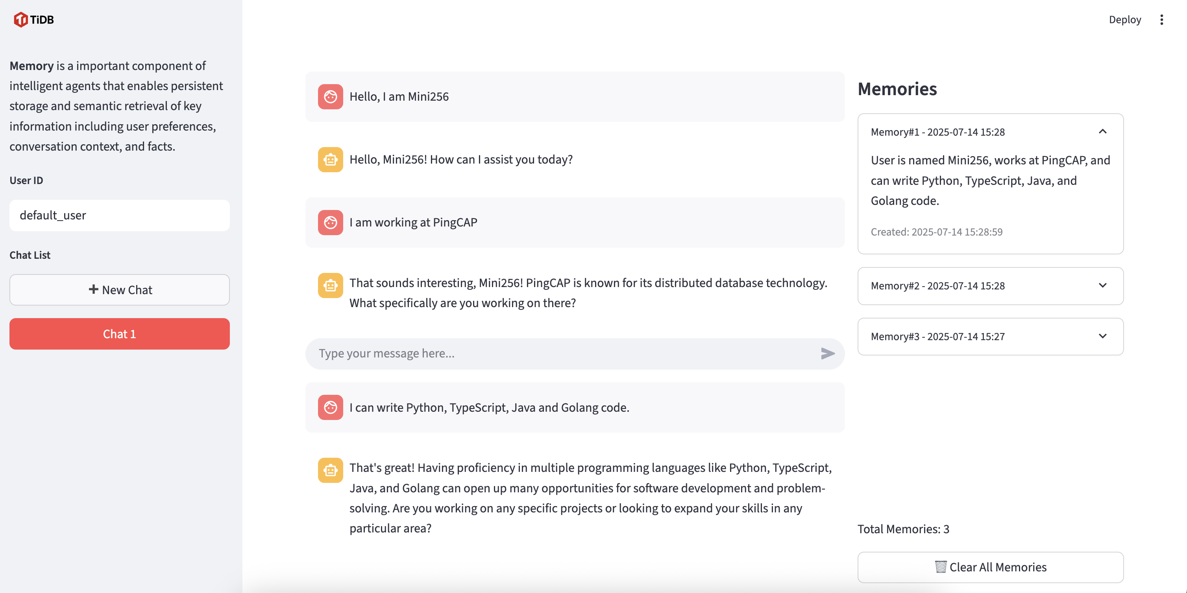
Task: Collapse Memory#1 with its chevron
Action: coord(1103,132)
